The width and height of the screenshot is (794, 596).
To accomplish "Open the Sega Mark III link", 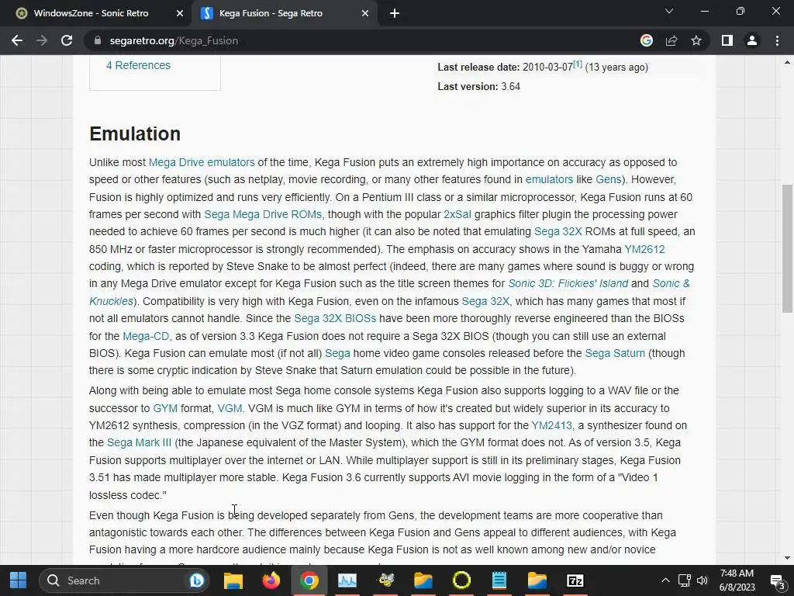I will tap(140, 442).
